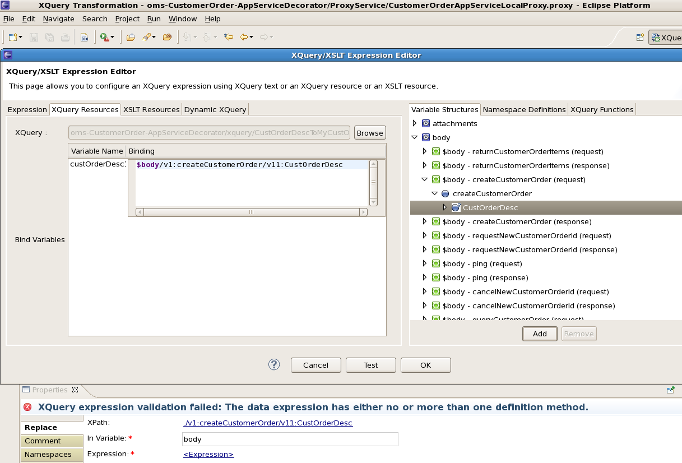Click the Save All toolbar icon
The height and width of the screenshot is (463, 682).
(49, 37)
